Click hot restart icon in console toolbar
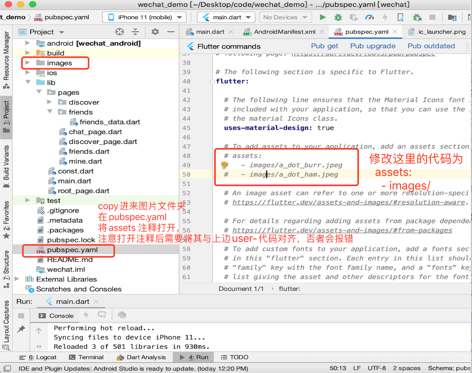 click(x=102, y=315)
